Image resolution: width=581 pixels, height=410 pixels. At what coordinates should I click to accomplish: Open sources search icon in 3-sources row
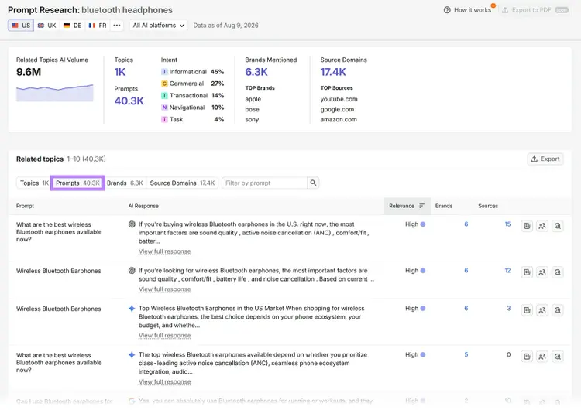click(x=558, y=310)
